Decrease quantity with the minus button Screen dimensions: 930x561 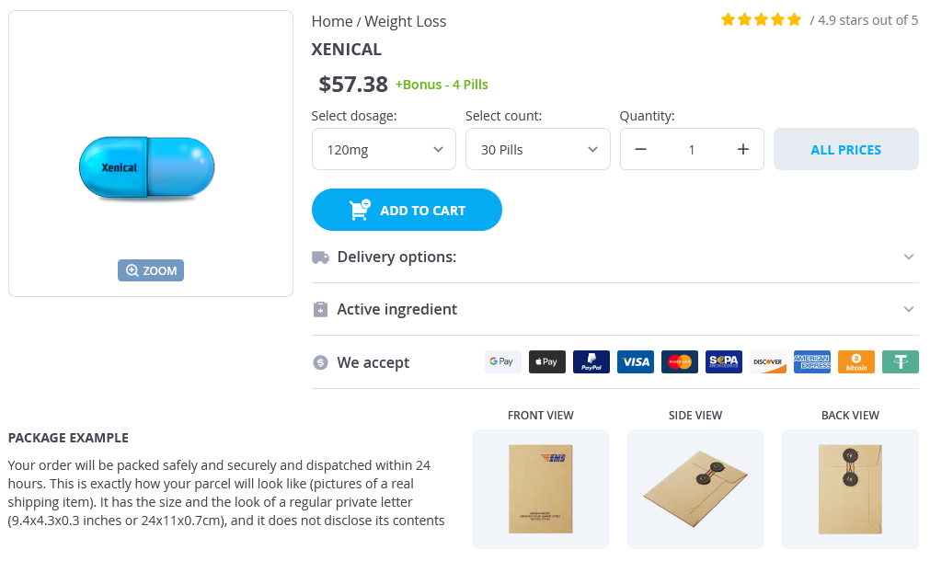click(641, 150)
